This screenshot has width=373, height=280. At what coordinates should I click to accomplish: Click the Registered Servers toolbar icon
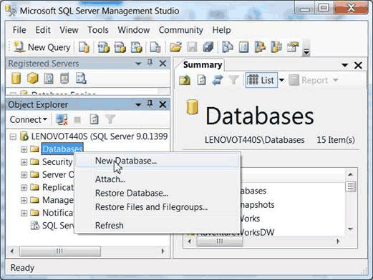point(228,47)
